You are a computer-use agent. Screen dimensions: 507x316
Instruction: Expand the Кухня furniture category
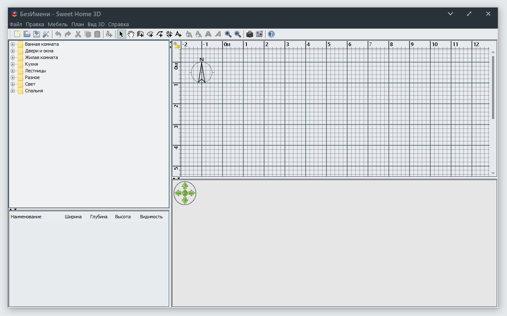[x=13, y=64]
